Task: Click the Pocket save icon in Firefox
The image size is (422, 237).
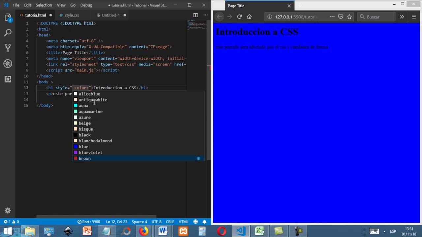Action: click(x=341, y=17)
